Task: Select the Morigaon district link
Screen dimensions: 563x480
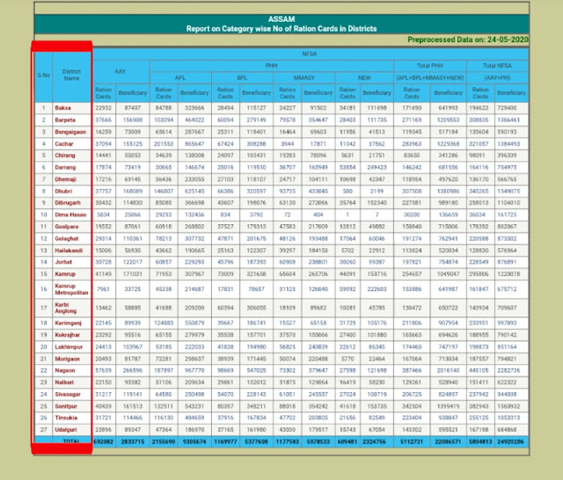Action: point(67,359)
